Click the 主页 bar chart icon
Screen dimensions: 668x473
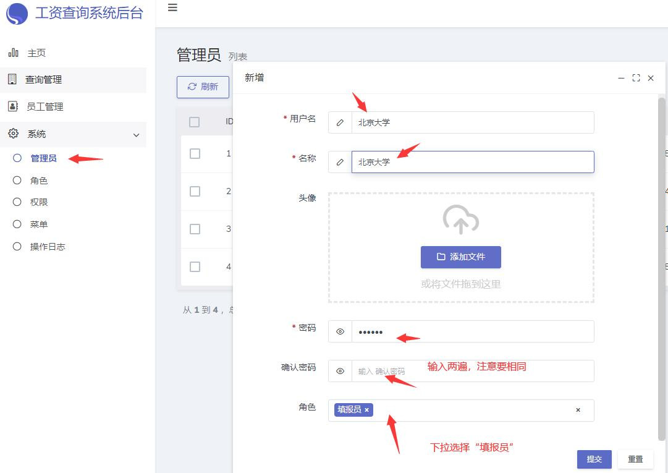[13, 53]
